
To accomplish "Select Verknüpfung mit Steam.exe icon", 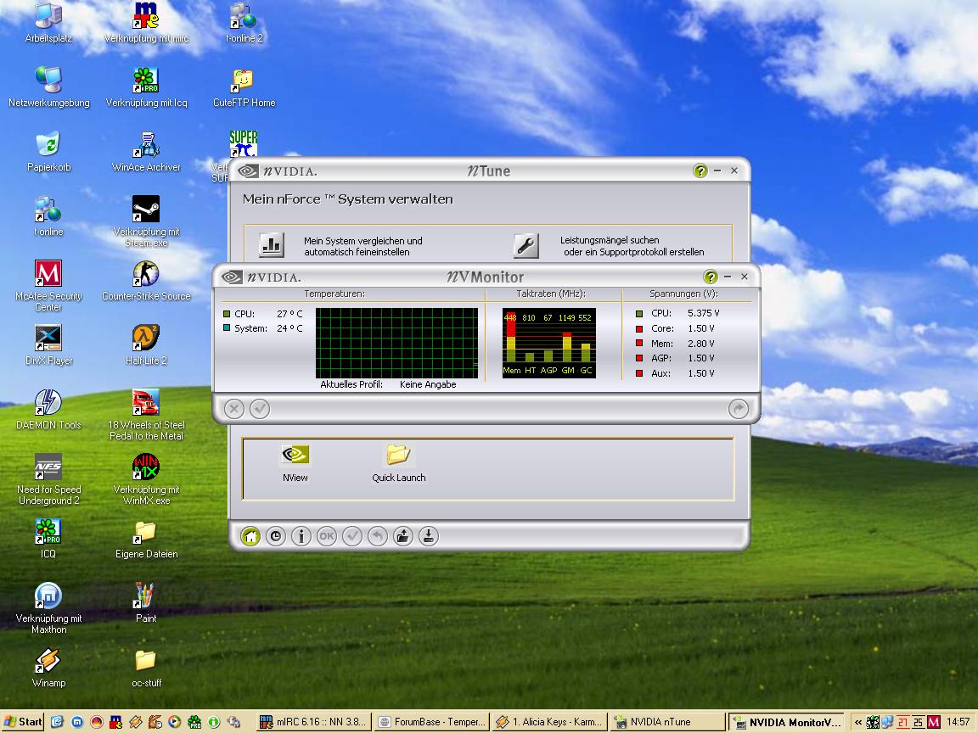I will pos(146,221).
